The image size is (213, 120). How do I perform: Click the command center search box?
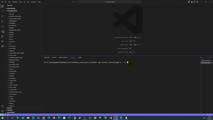click(x=109, y=2)
